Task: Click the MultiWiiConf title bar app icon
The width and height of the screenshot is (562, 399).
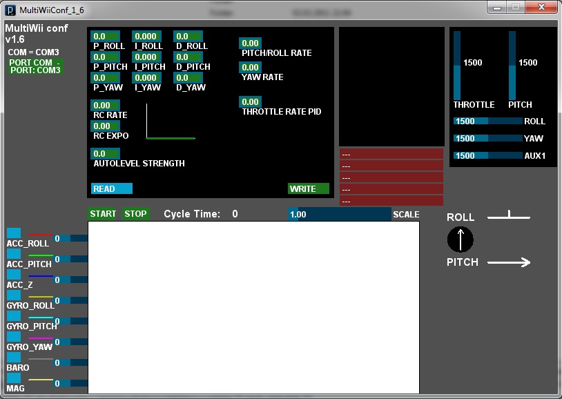Action: pyautogui.click(x=10, y=10)
